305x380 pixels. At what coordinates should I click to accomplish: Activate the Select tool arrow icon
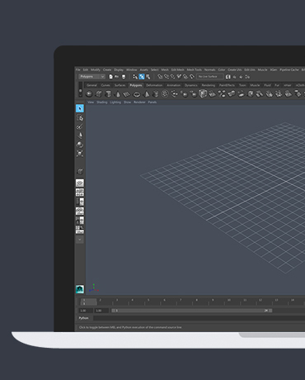coord(80,108)
